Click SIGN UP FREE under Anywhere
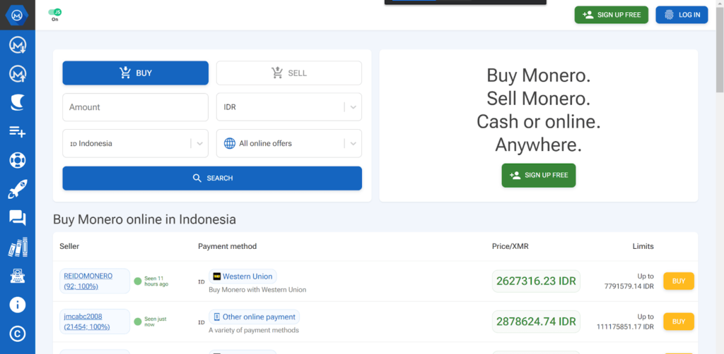The image size is (724, 354). pyautogui.click(x=539, y=176)
